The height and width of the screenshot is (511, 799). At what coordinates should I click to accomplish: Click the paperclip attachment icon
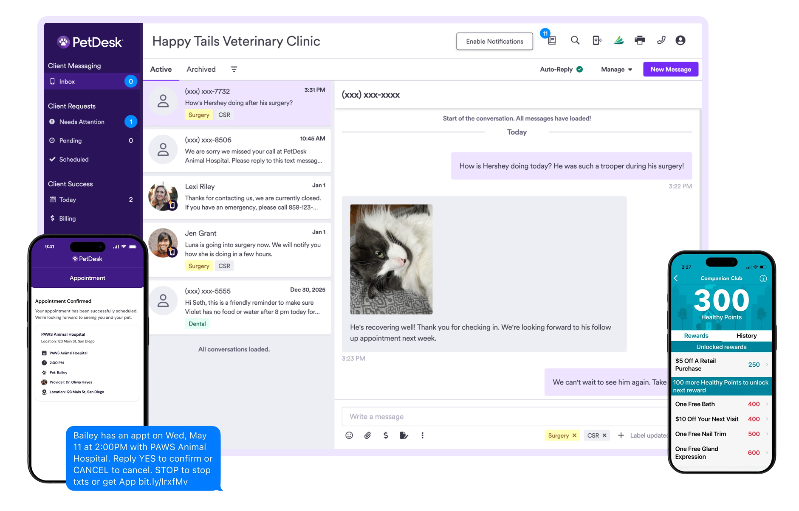(367, 435)
